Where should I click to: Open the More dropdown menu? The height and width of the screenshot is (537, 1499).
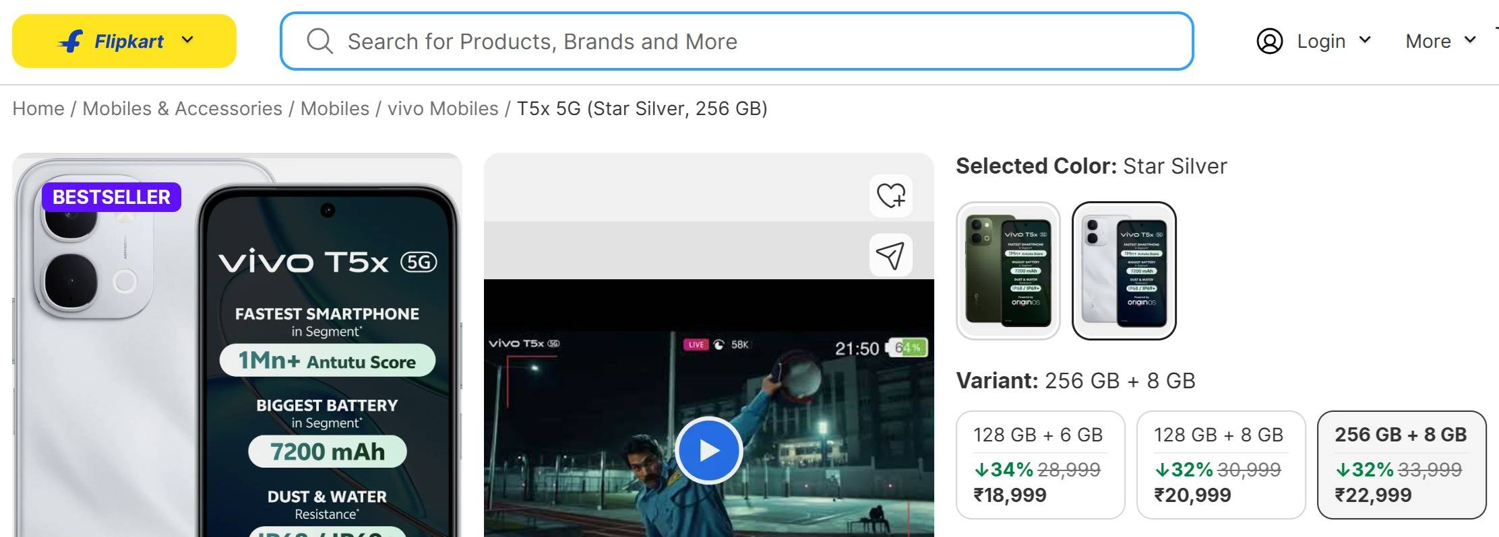(x=1440, y=41)
